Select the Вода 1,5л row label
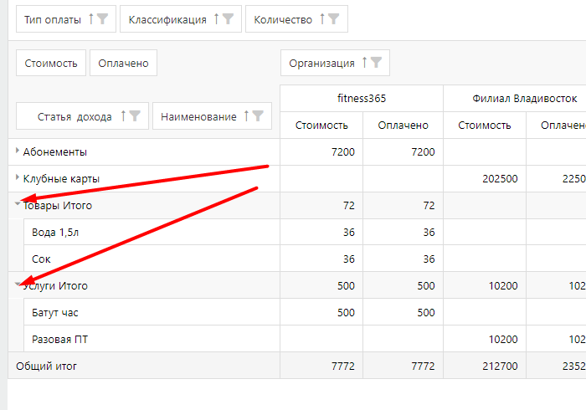Viewport: 586px width, 410px height. (55, 233)
